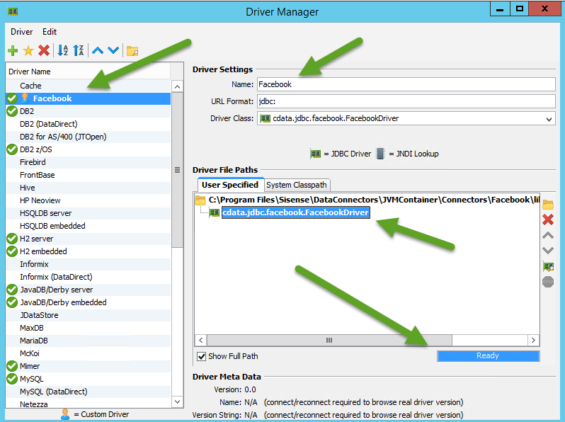The image size is (565, 422).
Task: Click the find driver classes icon
Action: click(548, 267)
